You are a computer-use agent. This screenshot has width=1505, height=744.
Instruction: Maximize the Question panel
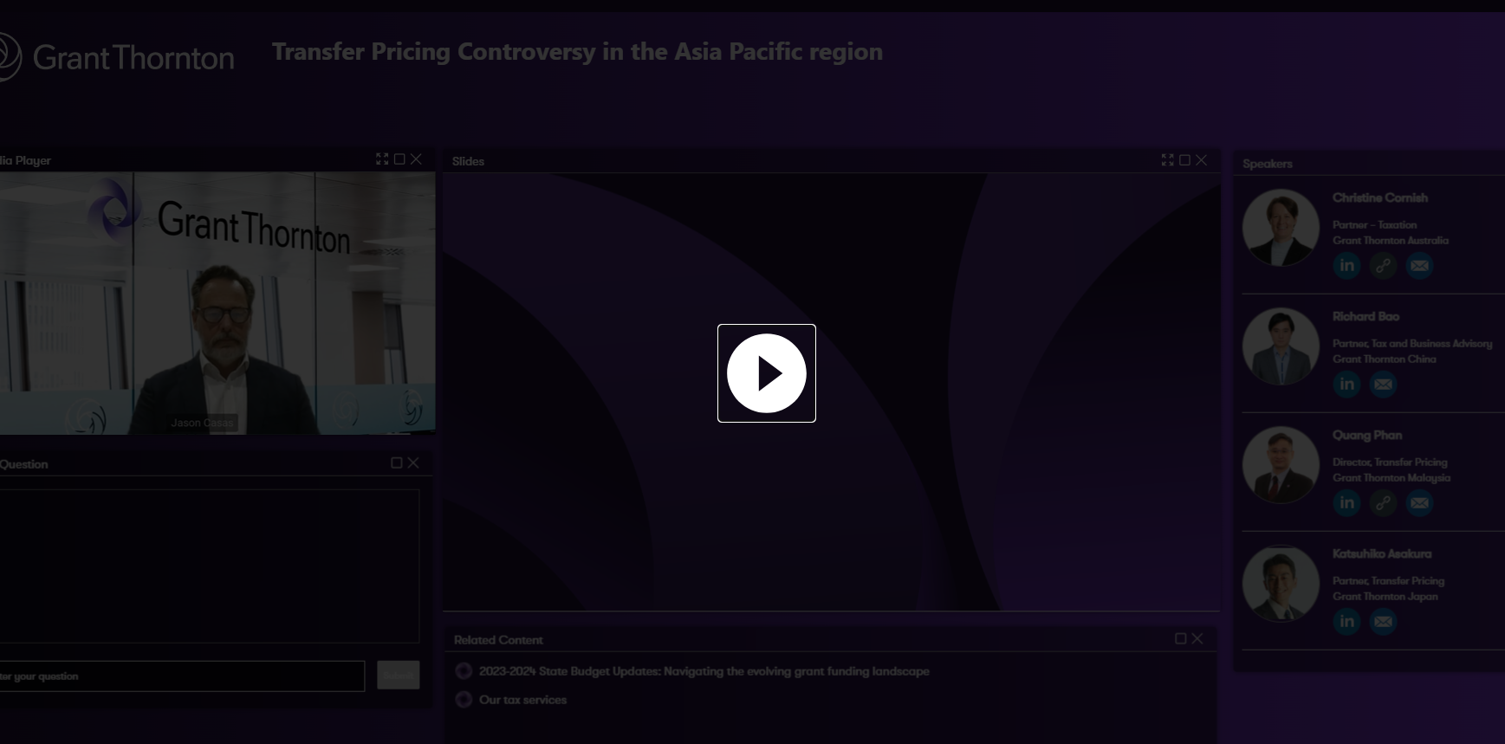click(396, 463)
